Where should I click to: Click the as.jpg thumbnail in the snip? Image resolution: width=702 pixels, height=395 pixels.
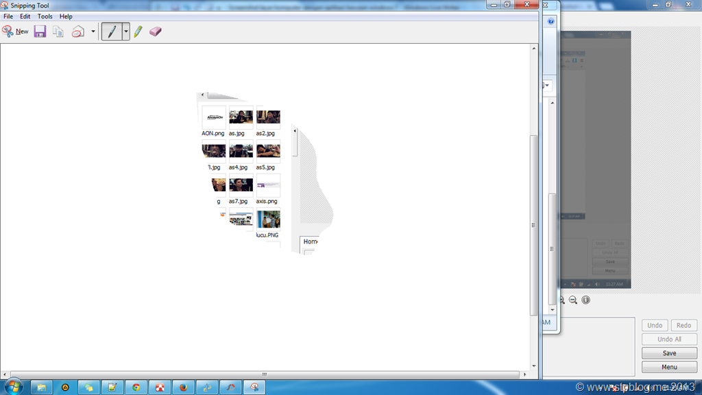click(241, 117)
